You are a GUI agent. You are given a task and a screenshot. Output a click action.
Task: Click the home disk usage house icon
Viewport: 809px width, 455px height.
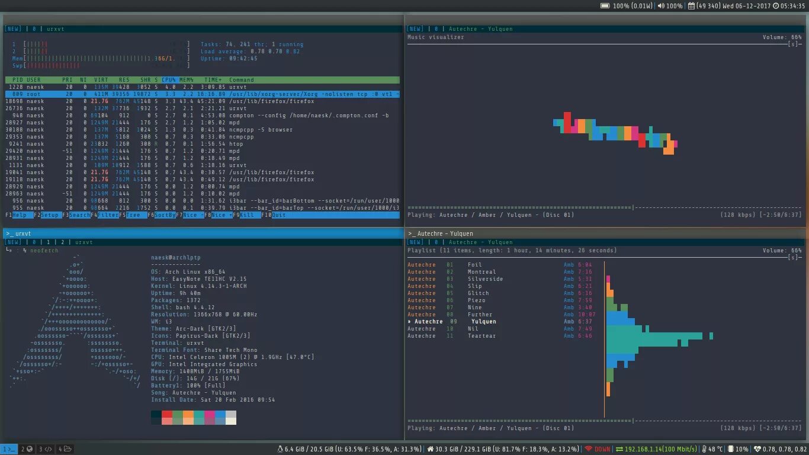pos(430,449)
